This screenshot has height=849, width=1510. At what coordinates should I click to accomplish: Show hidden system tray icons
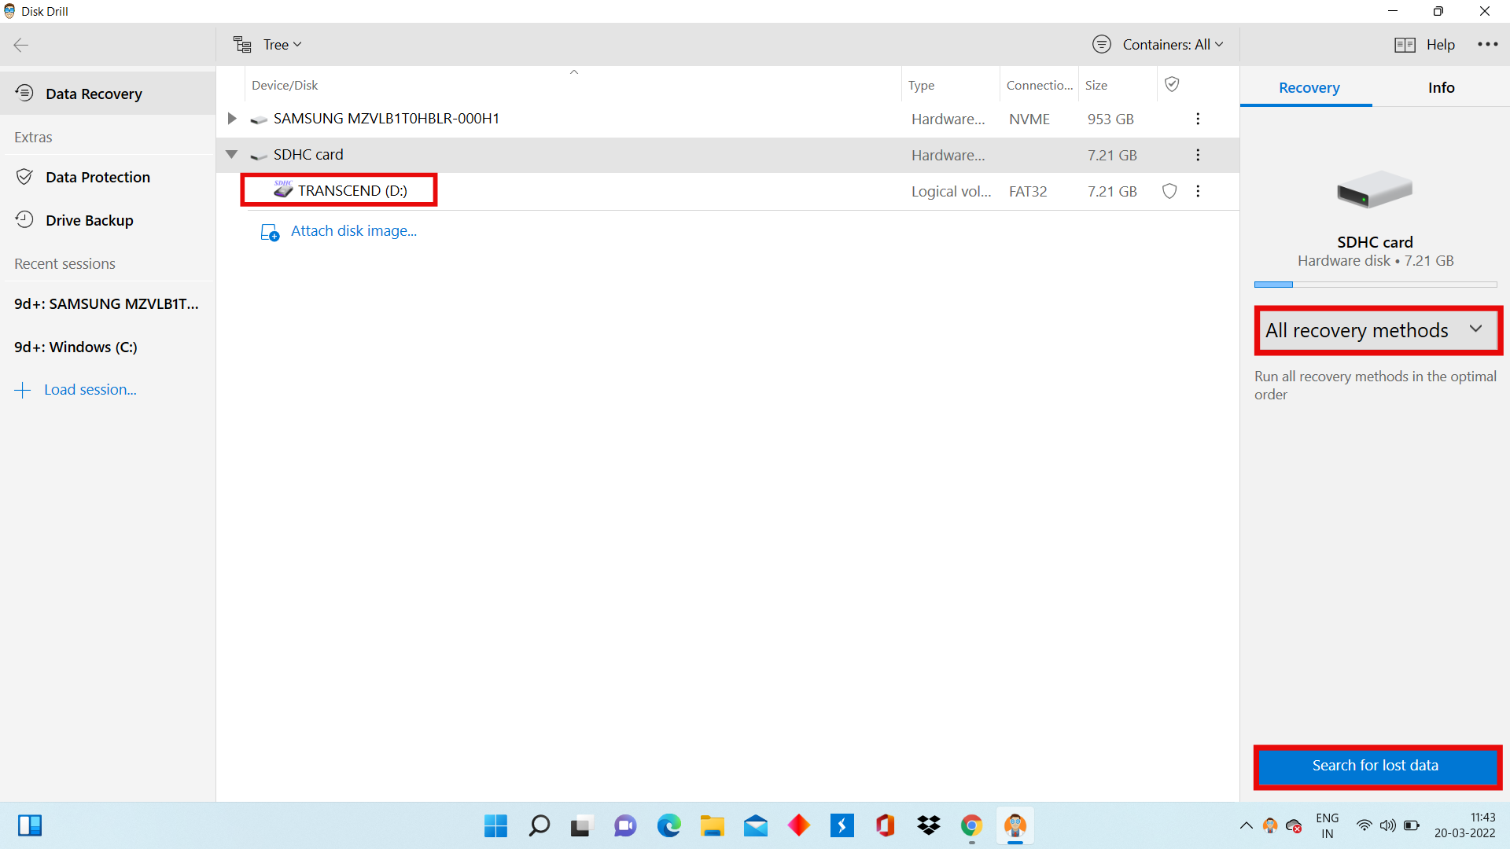[1246, 825]
